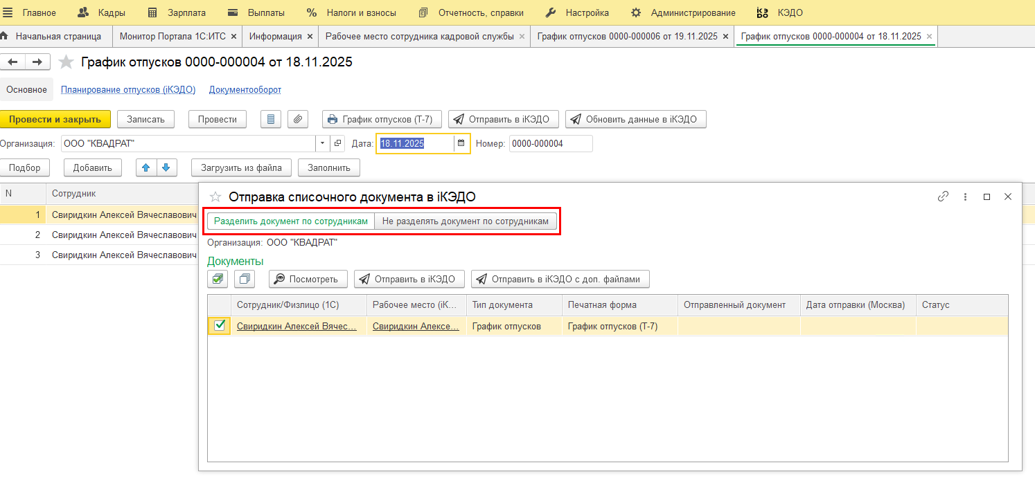The image size is (1035, 492).
Task: Switch to Рабочее место сотрудника кадровой службы tab
Action: [x=419, y=36]
